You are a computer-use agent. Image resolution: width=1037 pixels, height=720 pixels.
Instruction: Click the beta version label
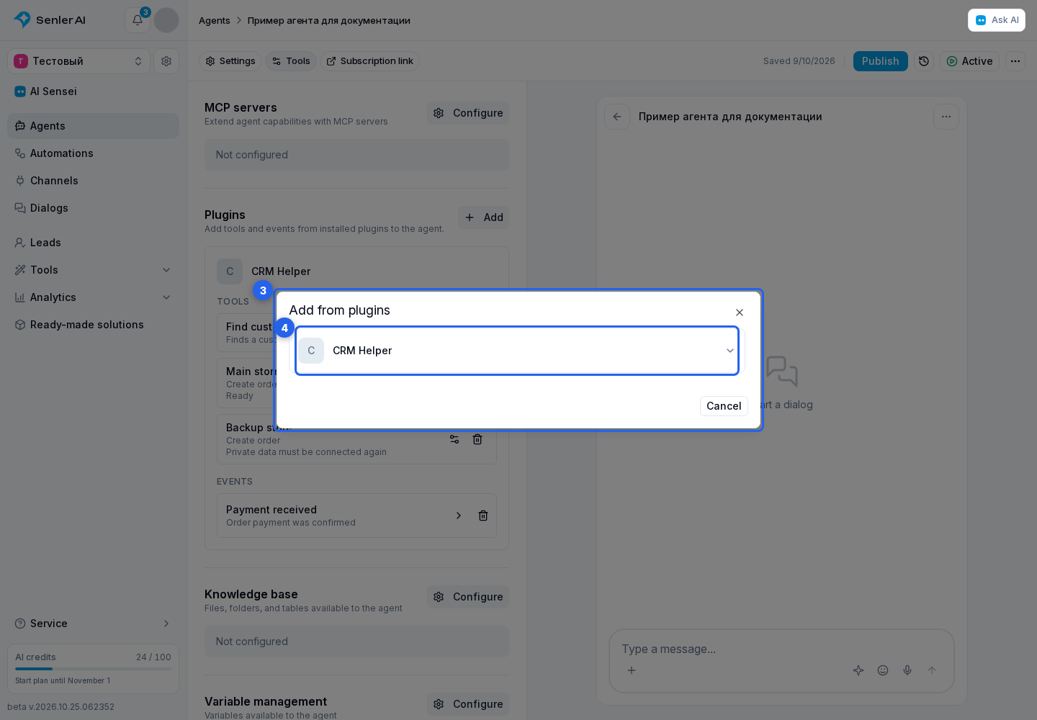point(61,707)
